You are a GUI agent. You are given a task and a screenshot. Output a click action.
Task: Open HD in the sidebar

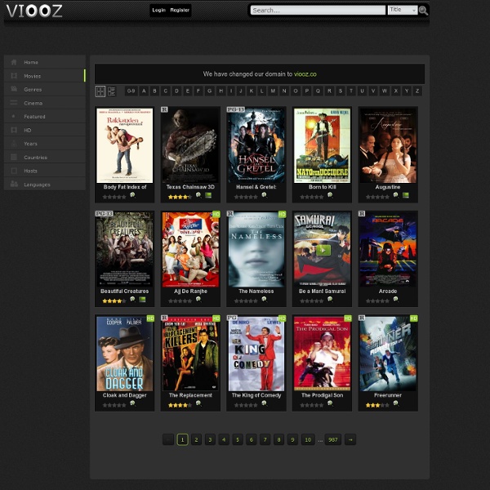pyautogui.click(x=45, y=130)
